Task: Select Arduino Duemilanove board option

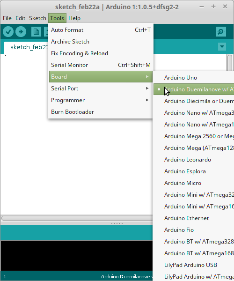Action: point(194,89)
